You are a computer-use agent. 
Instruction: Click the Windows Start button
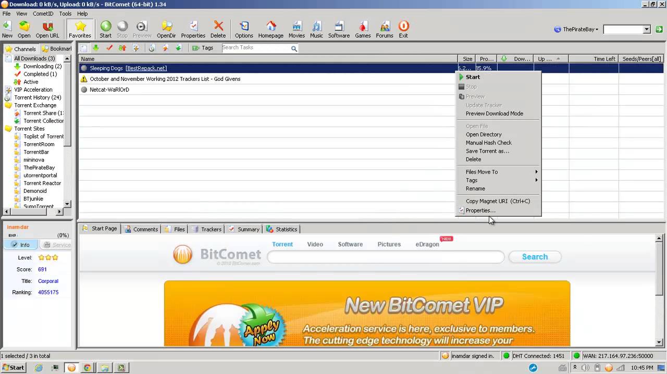pos(14,368)
